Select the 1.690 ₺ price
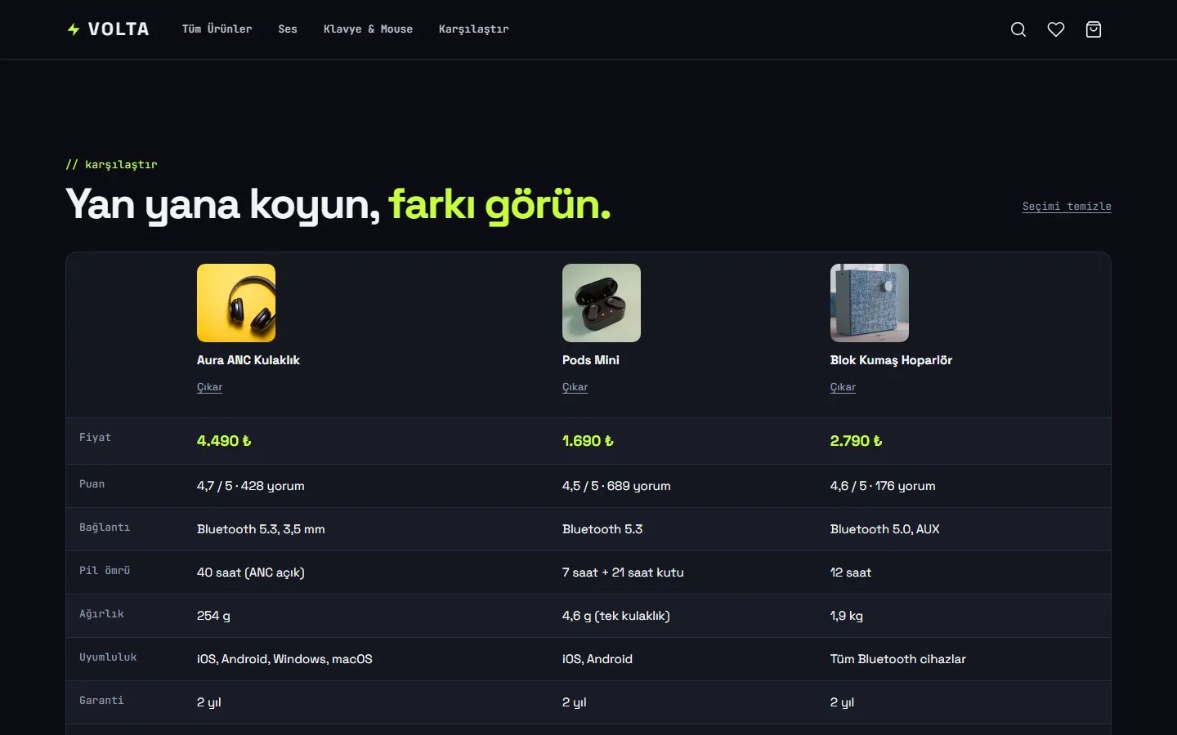The height and width of the screenshot is (735, 1177). [588, 441]
